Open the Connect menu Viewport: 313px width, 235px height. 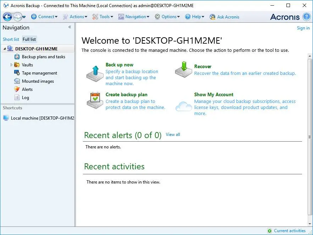click(x=45, y=17)
